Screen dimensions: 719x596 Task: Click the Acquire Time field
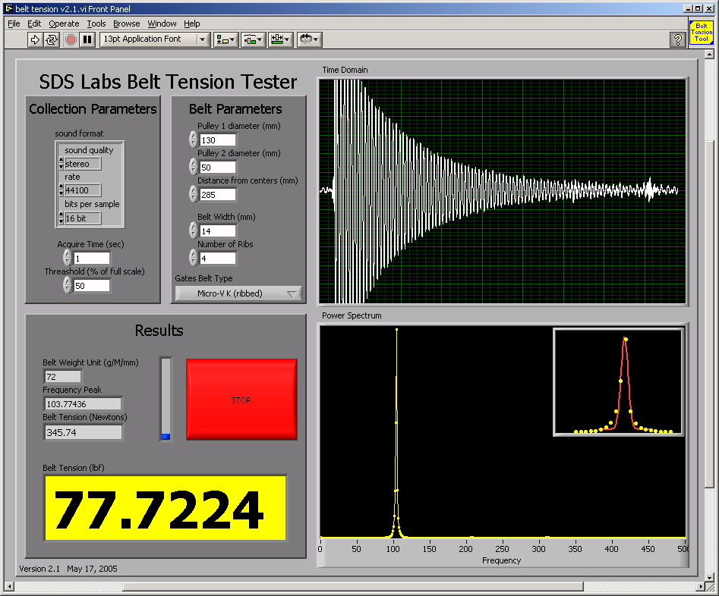92,259
